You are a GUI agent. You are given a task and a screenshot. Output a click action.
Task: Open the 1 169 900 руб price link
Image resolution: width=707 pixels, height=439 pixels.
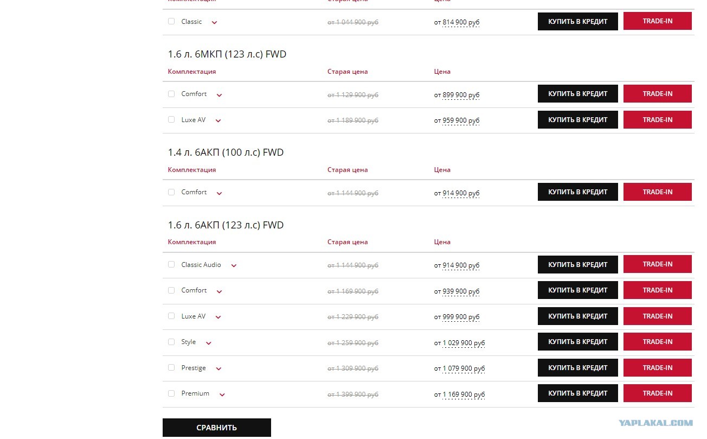[464, 395]
